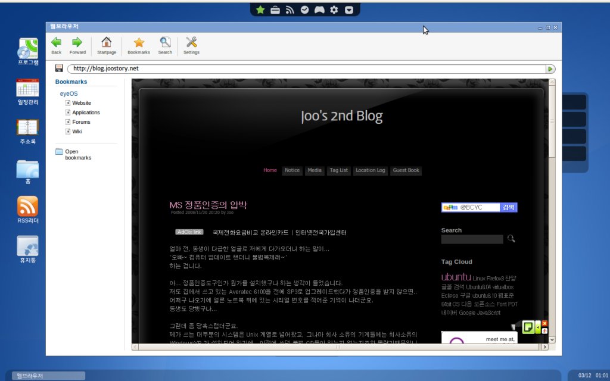The image size is (610, 381).
Task: Open the Media blog menu item
Action: pos(315,170)
